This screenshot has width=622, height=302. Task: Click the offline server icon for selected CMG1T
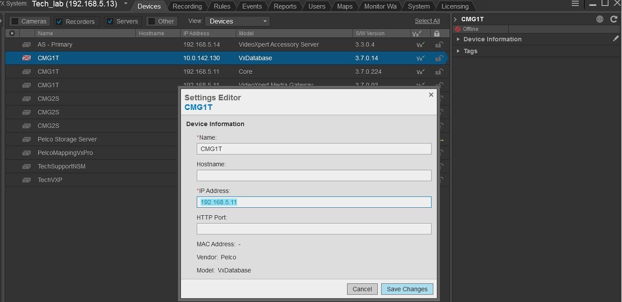click(x=27, y=58)
